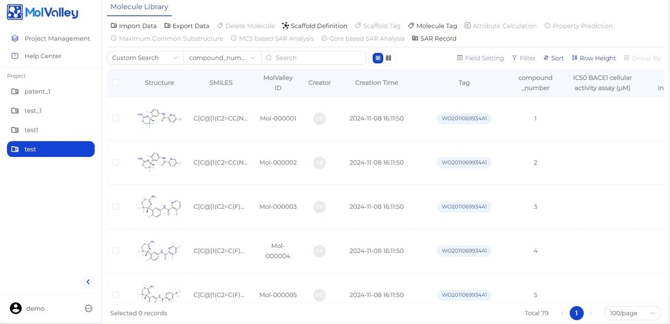The image size is (670, 324).
Task: Switch to list view layout
Action: 378,58
